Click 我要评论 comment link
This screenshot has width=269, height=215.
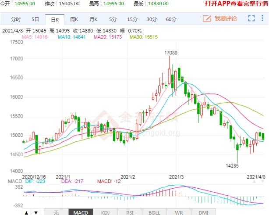coord(225,18)
